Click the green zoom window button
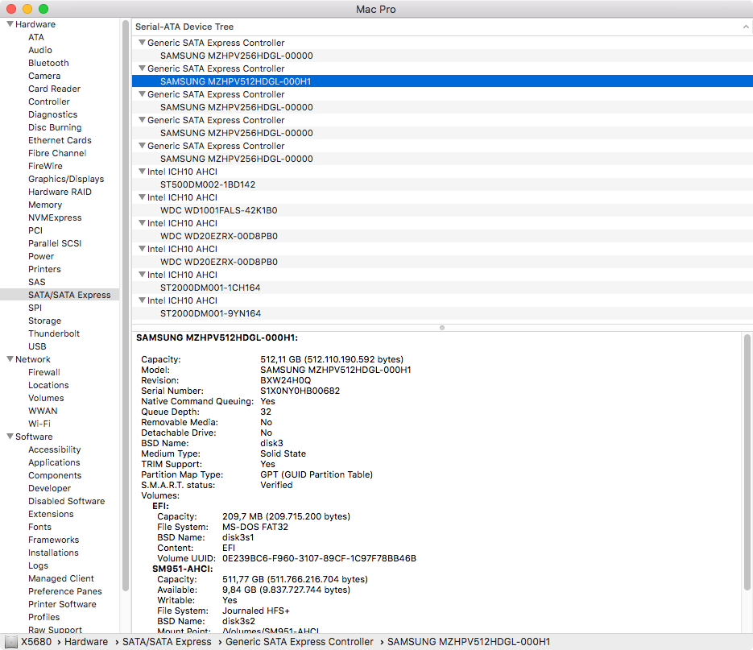Image resolution: width=753 pixels, height=650 pixels. [43, 9]
